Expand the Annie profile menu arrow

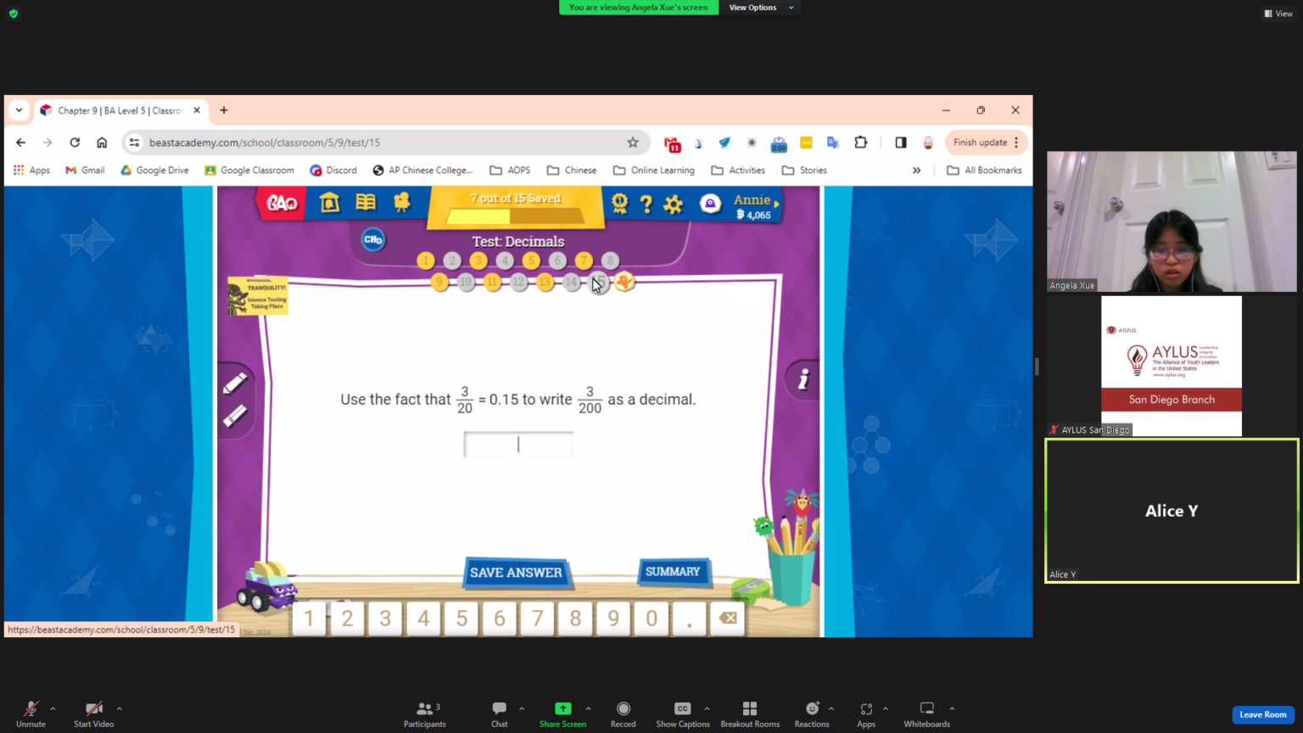[776, 204]
